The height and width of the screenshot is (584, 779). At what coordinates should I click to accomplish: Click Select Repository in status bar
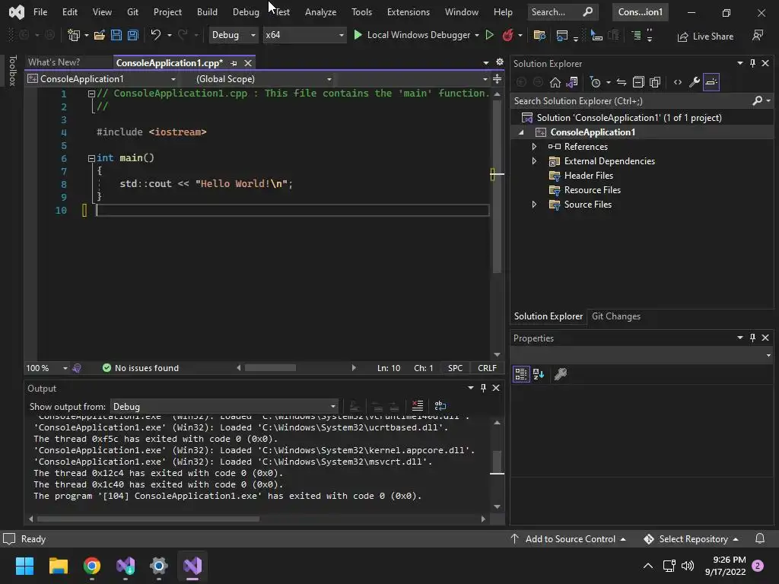pos(691,539)
